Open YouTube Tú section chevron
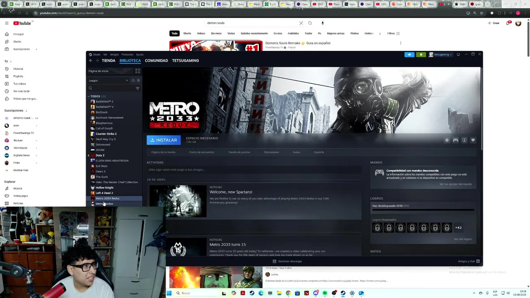Screen dimensions: 530x298 pyautogui.click(x=11, y=61)
